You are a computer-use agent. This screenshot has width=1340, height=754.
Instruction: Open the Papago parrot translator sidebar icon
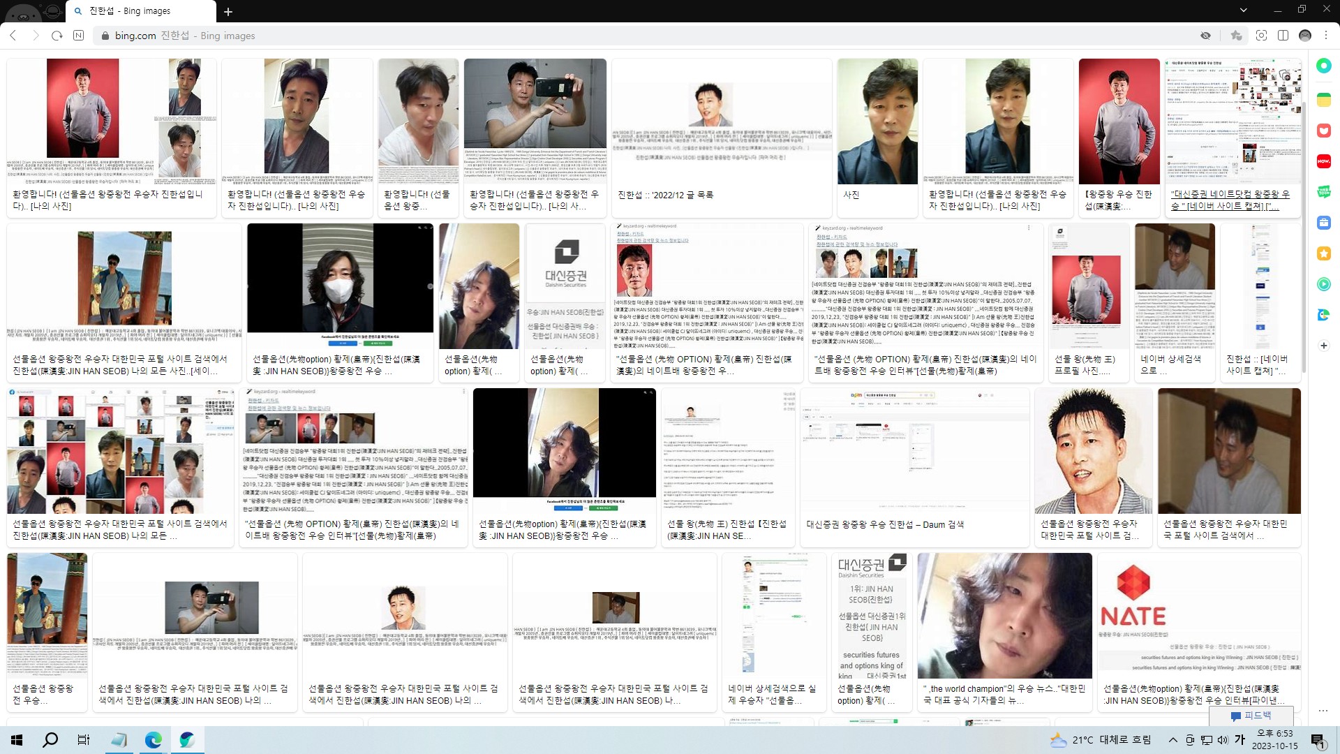(x=1324, y=315)
